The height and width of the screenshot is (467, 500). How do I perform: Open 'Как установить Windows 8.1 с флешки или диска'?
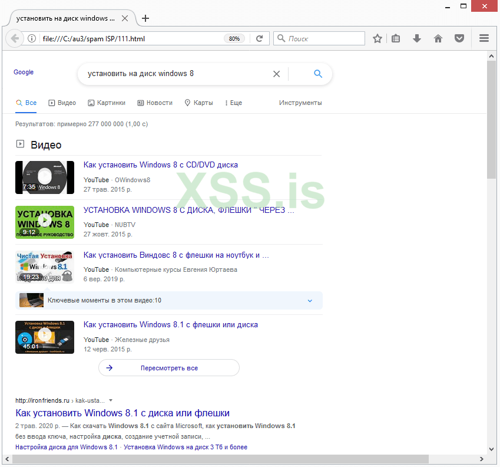[171, 325]
